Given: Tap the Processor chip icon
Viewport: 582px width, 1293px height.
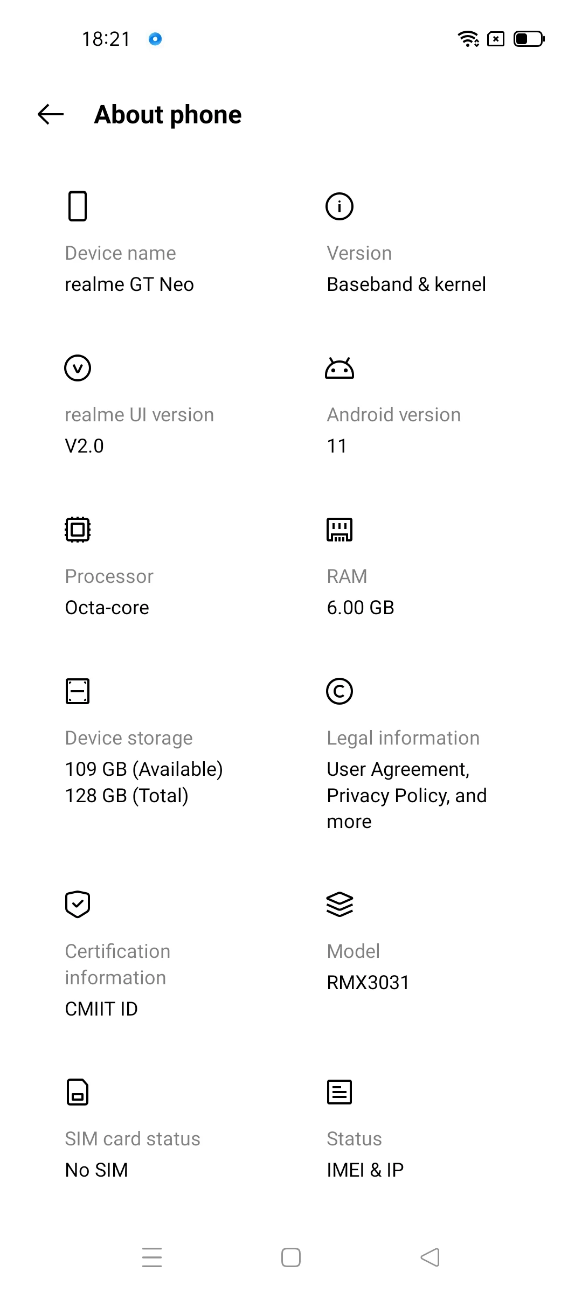Looking at the screenshot, I should pos(78,530).
